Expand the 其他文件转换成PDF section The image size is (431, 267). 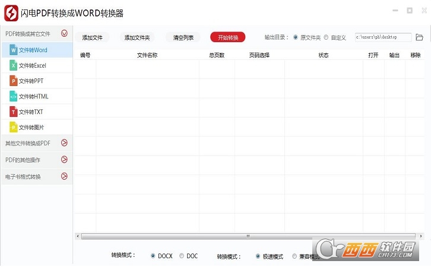(x=64, y=142)
